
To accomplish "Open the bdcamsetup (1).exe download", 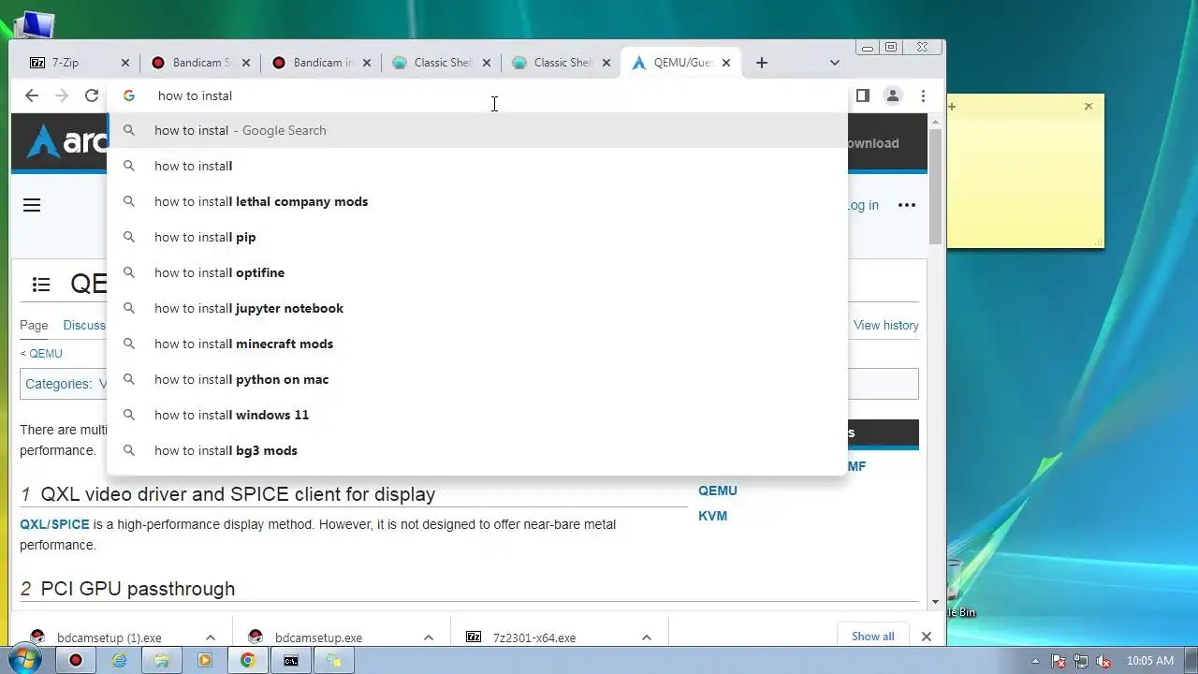I will coord(110,637).
